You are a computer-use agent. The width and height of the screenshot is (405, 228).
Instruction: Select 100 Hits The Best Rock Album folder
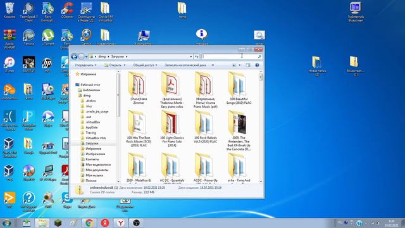coord(139,129)
